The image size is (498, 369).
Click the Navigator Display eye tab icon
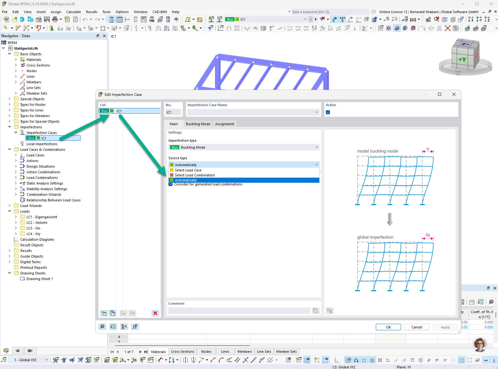pyautogui.click(x=18, y=351)
